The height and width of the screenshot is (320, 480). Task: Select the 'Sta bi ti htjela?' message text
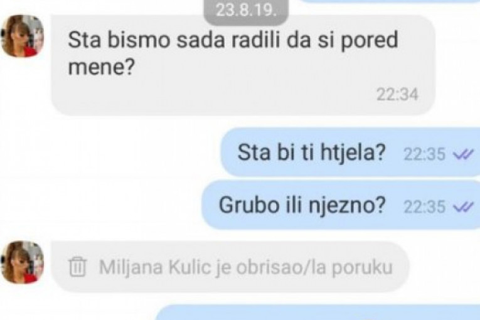click(311, 153)
